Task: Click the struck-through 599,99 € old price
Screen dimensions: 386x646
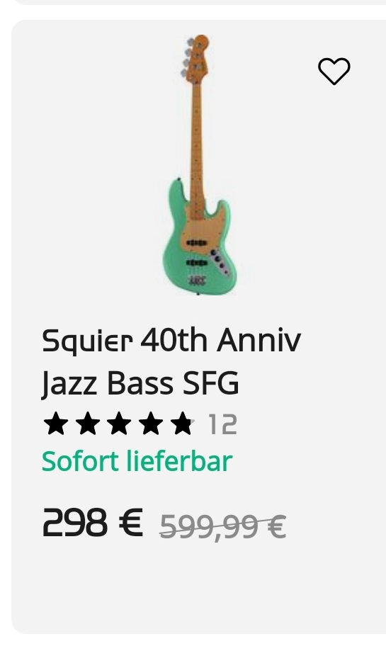Action: click(222, 526)
